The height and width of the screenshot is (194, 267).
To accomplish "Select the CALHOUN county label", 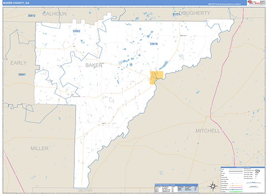I will click(54, 14).
